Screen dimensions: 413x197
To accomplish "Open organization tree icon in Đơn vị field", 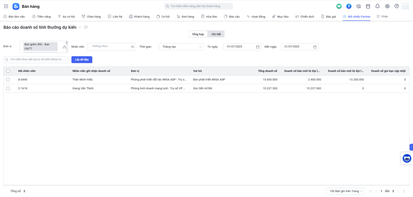I will [64, 47].
